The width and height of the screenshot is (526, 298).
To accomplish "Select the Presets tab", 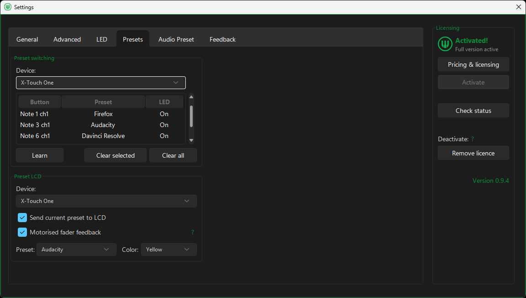I will [x=133, y=39].
